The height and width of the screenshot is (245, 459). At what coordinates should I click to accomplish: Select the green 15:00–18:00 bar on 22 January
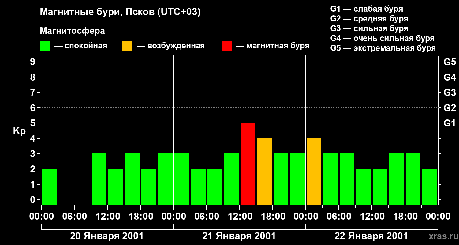pos(397,179)
